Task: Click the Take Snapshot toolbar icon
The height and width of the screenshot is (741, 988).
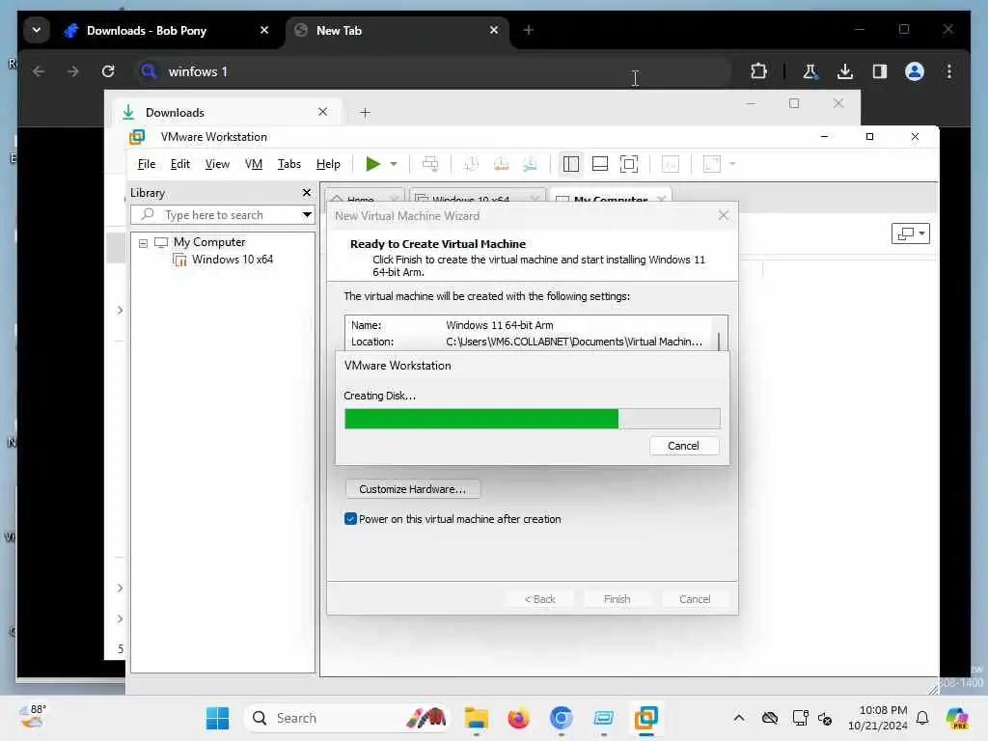Action: coord(471,164)
